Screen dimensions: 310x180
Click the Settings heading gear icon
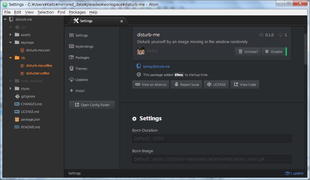[134, 119]
